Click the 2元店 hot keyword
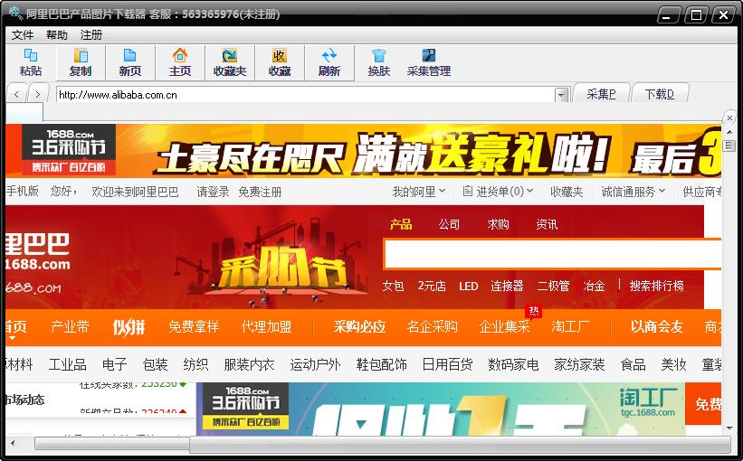The height and width of the screenshot is (461, 743). (432, 286)
